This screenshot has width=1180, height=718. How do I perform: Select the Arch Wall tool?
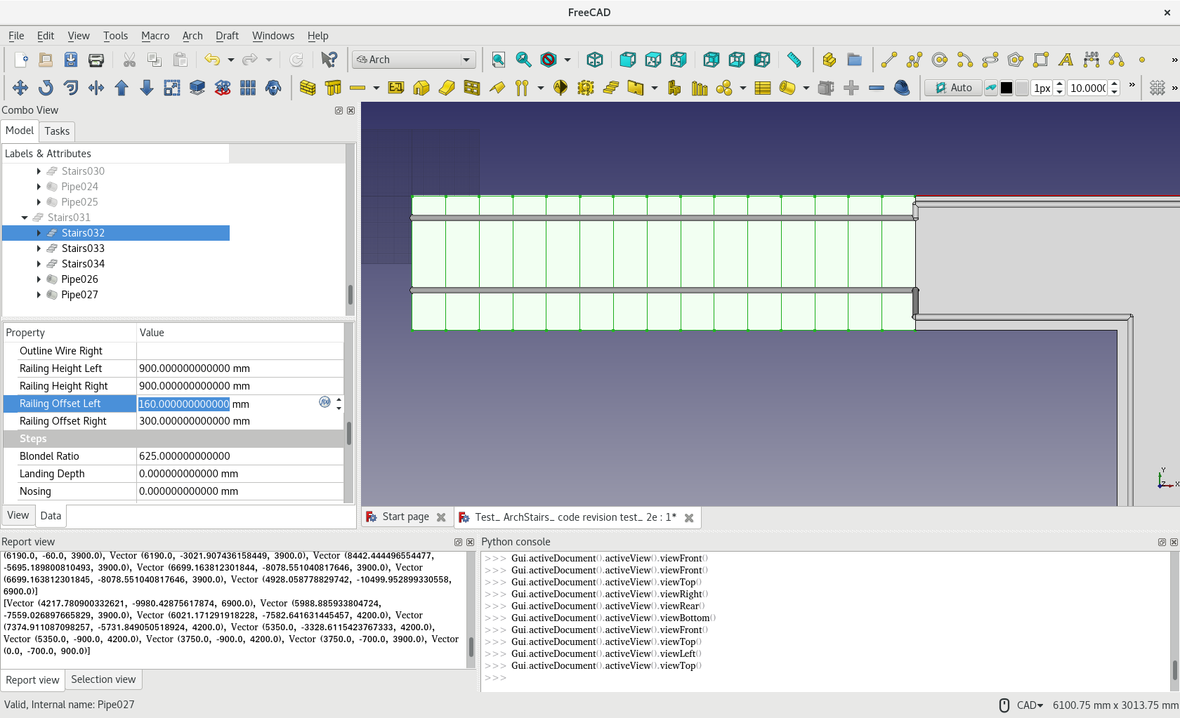308,88
